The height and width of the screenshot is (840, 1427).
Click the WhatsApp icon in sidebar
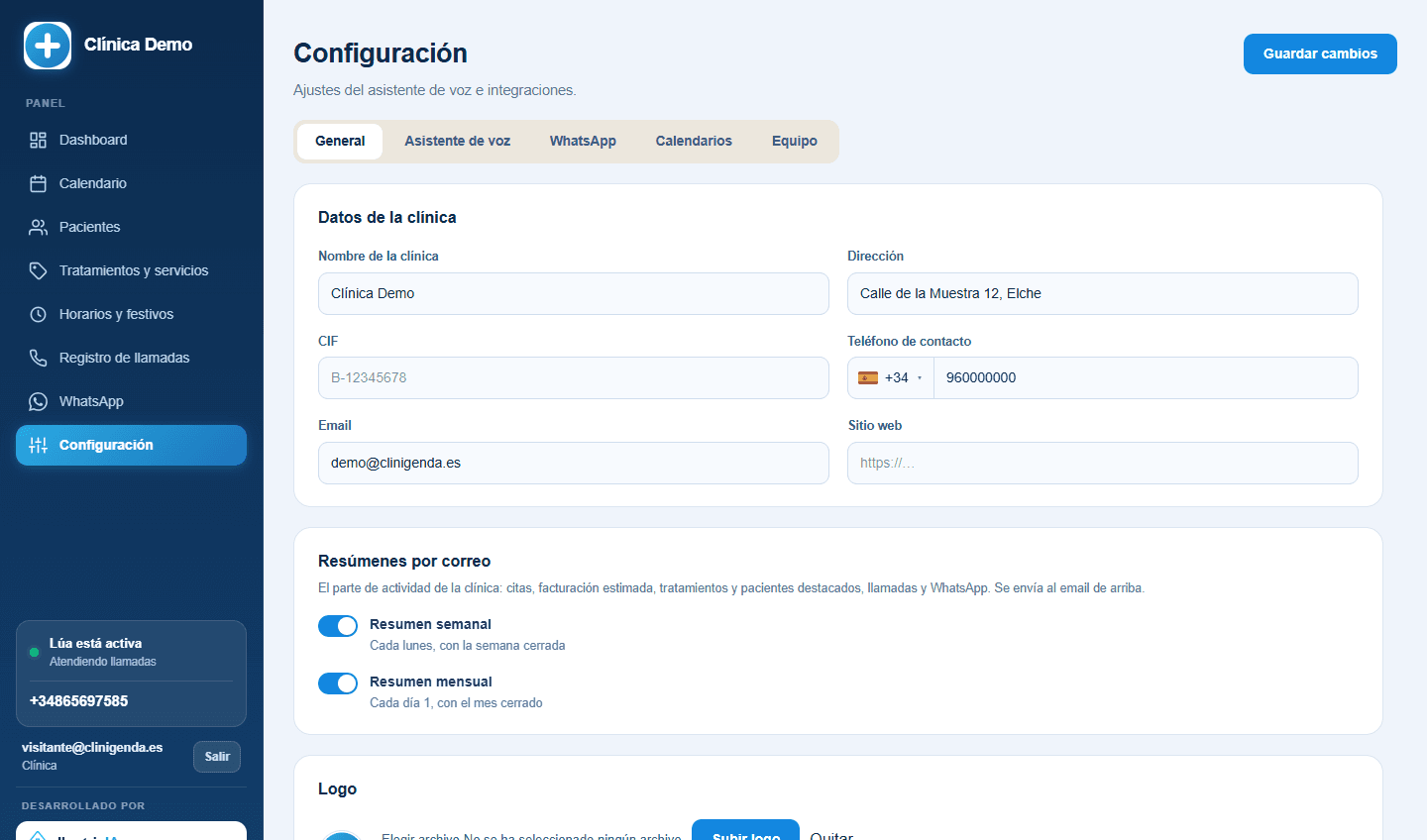(x=38, y=401)
